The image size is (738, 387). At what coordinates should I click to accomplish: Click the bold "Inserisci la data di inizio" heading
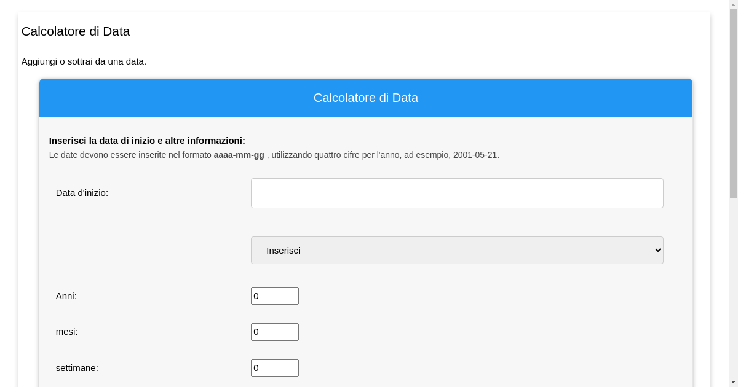pos(147,141)
